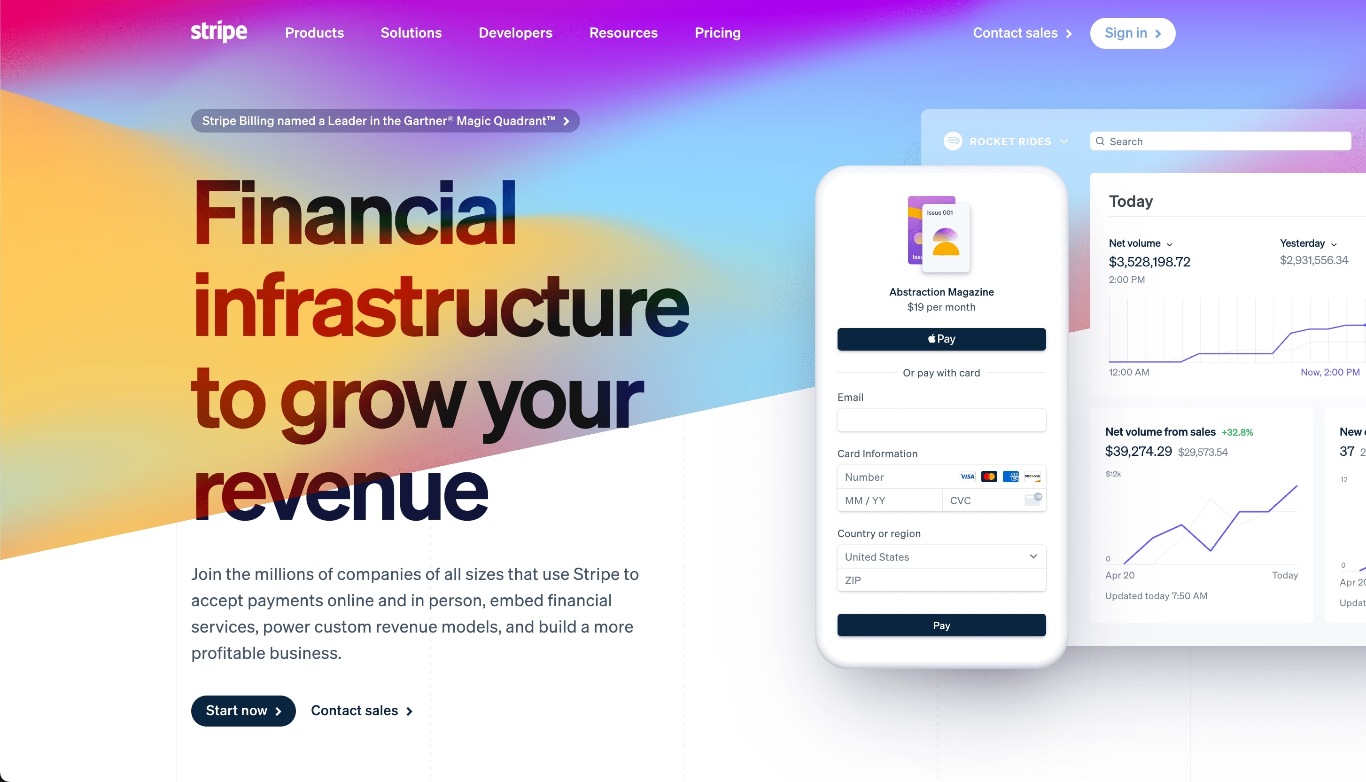Click the Sign in button
The height and width of the screenshot is (782, 1366).
[x=1133, y=32]
